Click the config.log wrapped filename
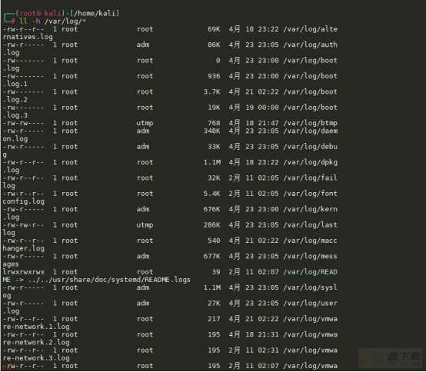Viewport: 426px width, 372px height. 23,201
